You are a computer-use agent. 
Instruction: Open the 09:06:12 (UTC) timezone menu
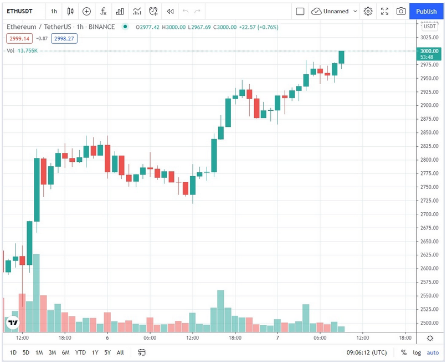[367, 352]
